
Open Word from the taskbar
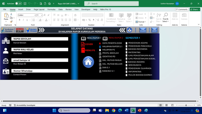point(127,110)
